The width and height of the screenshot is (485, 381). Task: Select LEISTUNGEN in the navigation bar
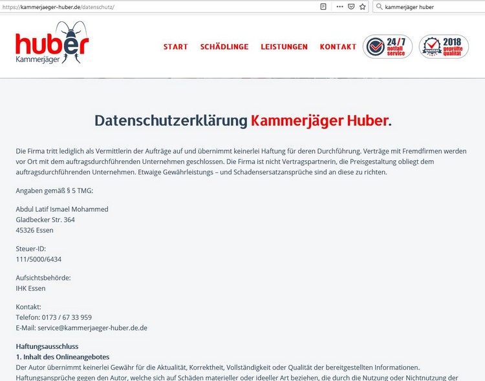[x=284, y=46]
